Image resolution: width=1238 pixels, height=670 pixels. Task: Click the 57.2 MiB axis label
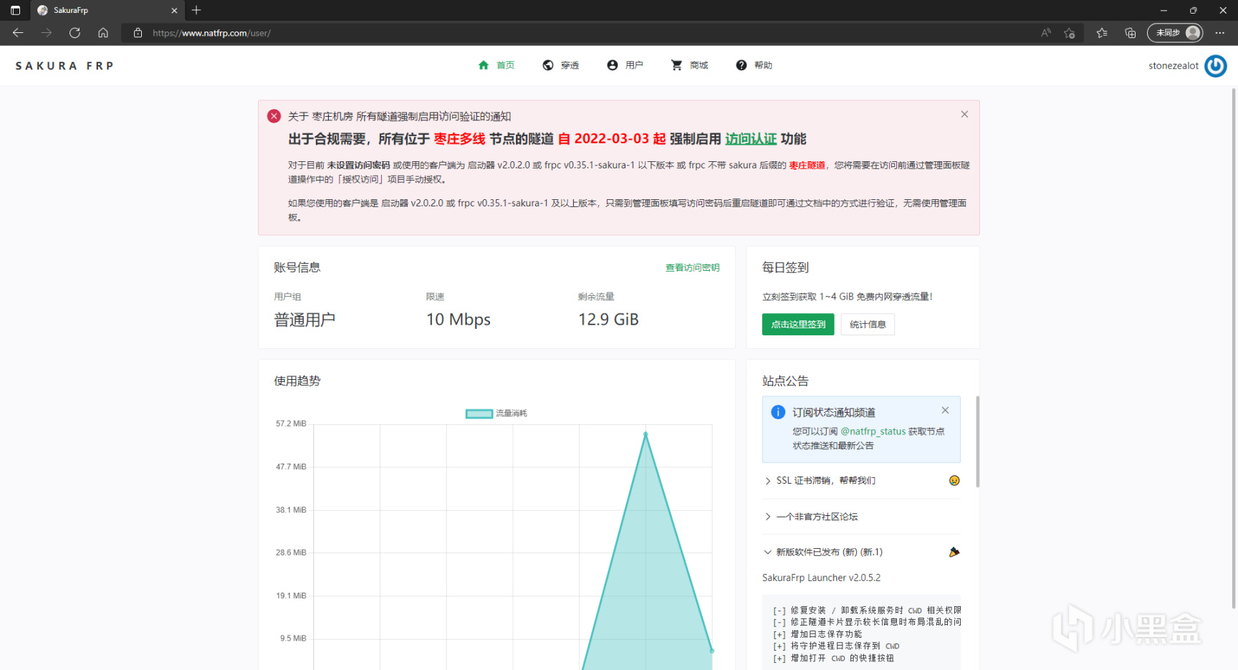291,423
